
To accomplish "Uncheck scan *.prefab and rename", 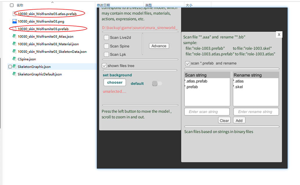I will pyautogui.click(x=188, y=63).
